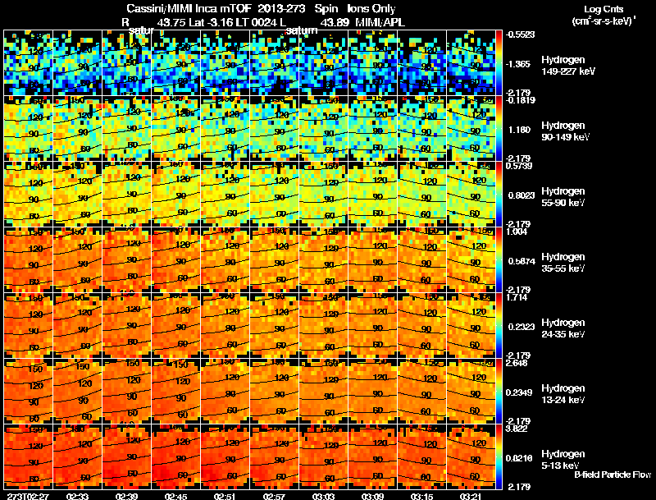
Task: Open the 149-227 keV panel at 02:27
Action: click(x=28, y=63)
